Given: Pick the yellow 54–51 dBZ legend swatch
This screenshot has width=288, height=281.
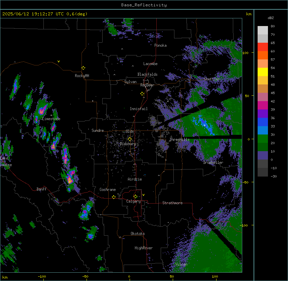Looking at the screenshot, I should pos(263,72).
